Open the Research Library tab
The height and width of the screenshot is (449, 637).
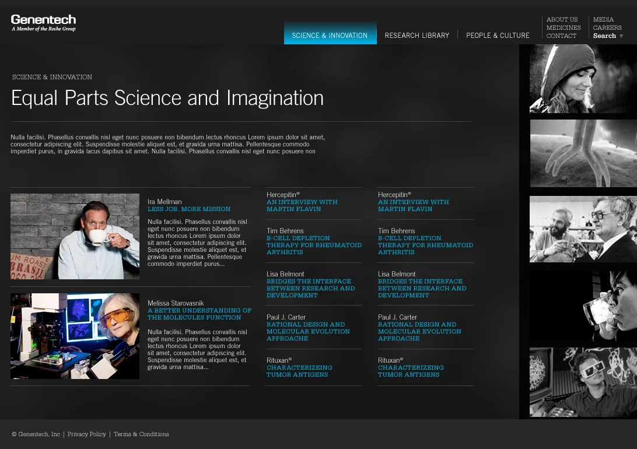coord(417,36)
